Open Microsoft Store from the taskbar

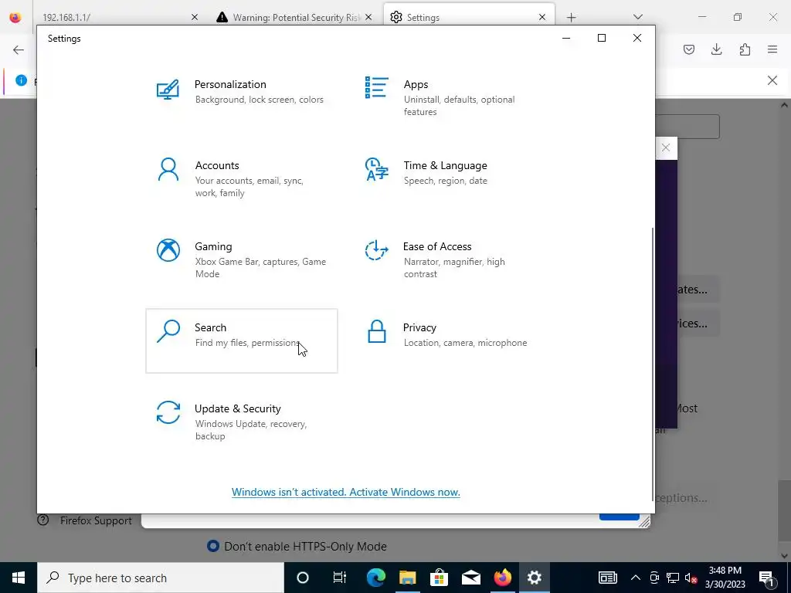click(440, 578)
